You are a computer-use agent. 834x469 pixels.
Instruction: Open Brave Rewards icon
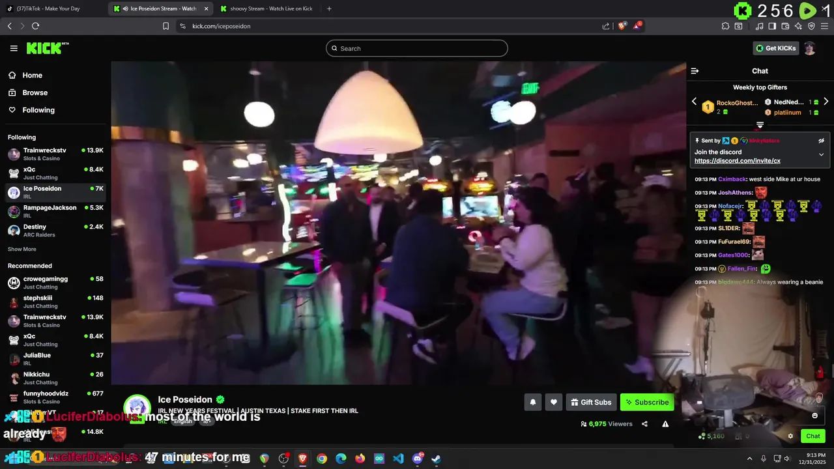tap(637, 26)
